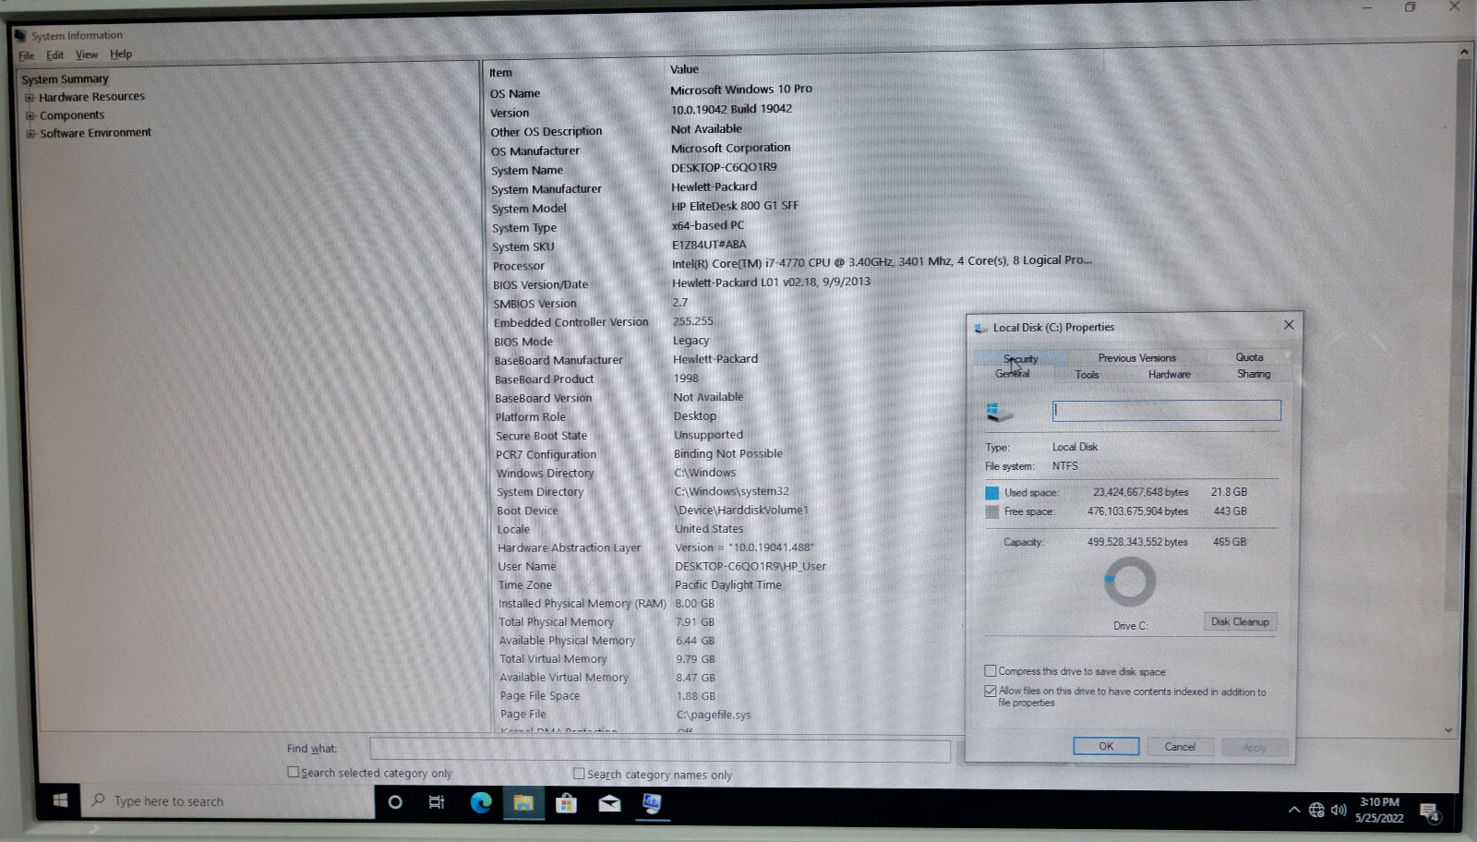Click OK in Properties dialog
This screenshot has height=842, width=1477.
click(1106, 746)
